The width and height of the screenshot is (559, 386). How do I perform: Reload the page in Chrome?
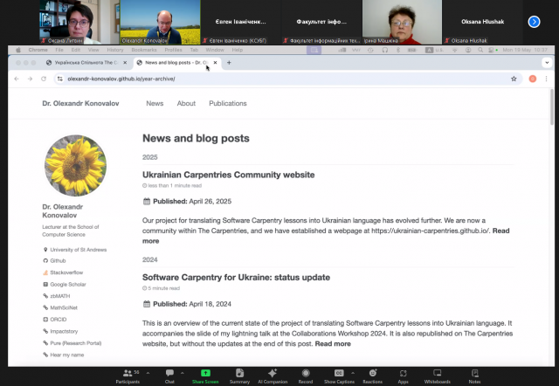pos(44,79)
